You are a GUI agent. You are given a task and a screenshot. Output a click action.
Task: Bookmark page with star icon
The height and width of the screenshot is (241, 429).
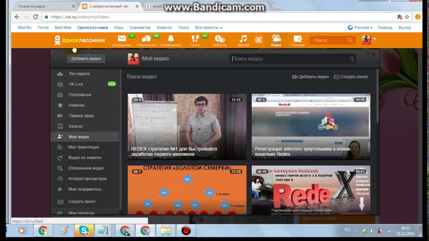click(x=407, y=17)
